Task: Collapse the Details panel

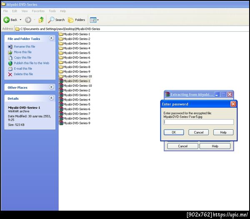Action: click(51, 98)
